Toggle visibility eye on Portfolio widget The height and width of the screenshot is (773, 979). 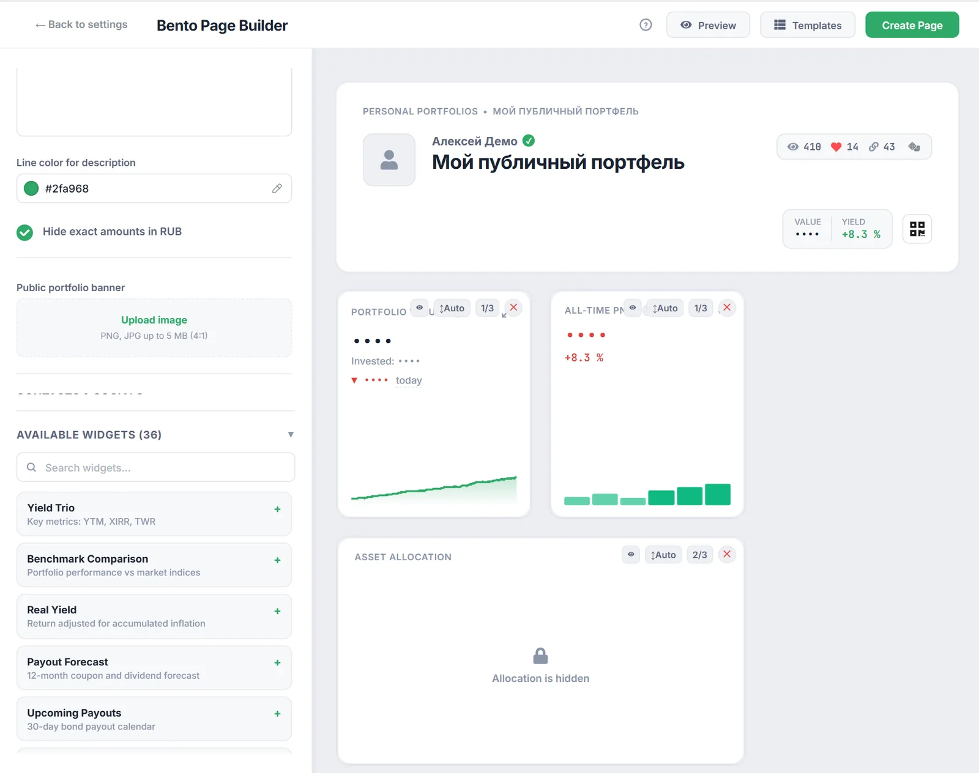419,308
